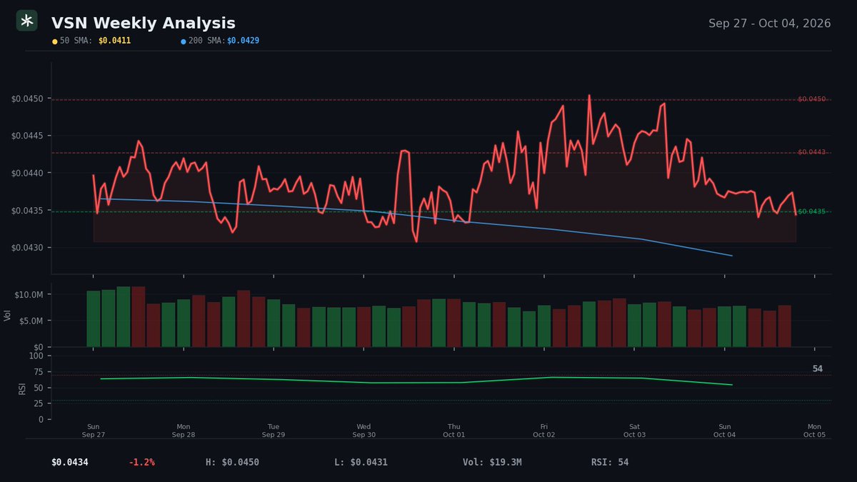Click the $0.0435 y-axis price label

point(28,211)
